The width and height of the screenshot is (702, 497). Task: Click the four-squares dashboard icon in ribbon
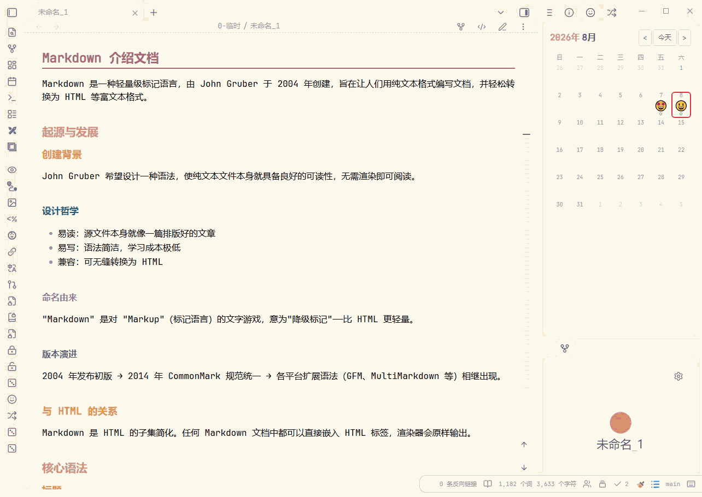point(12,65)
